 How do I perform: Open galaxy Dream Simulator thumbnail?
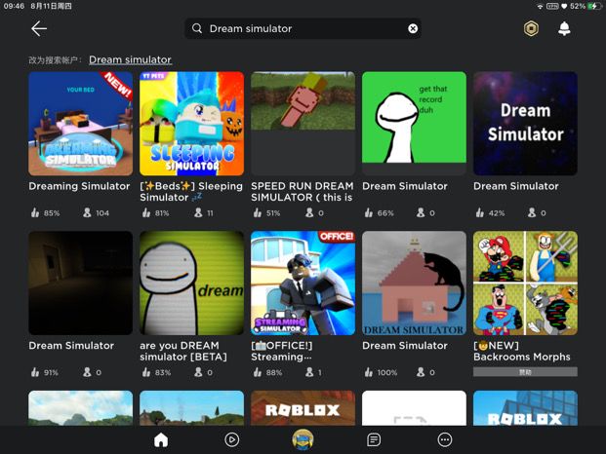(x=525, y=124)
